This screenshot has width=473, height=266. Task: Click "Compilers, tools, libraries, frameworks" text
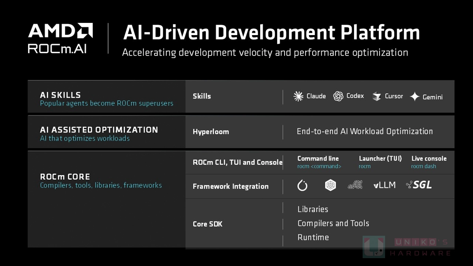pos(101,185)
